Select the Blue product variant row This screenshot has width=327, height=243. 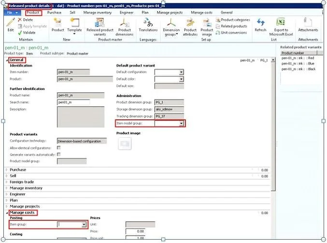pos(299,64)
